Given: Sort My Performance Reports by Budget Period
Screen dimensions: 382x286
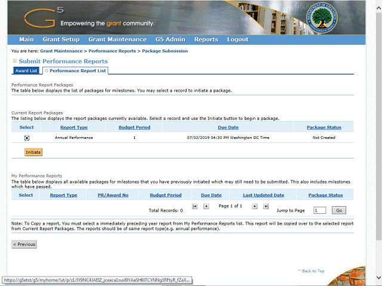Looking at the screenshot, I should click(x=166, y=195).
